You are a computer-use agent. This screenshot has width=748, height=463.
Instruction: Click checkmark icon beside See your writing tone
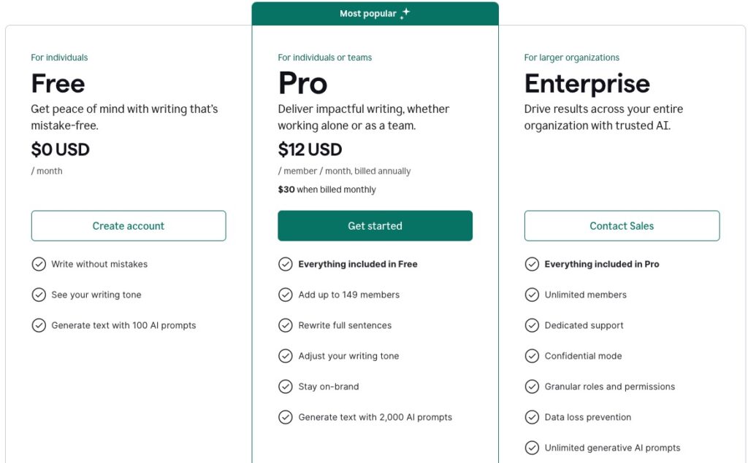tap(39, 295)
